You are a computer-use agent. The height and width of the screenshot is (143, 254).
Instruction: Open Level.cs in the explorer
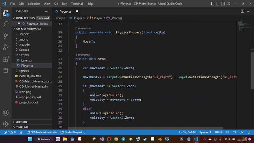click(x=27, y=60)
